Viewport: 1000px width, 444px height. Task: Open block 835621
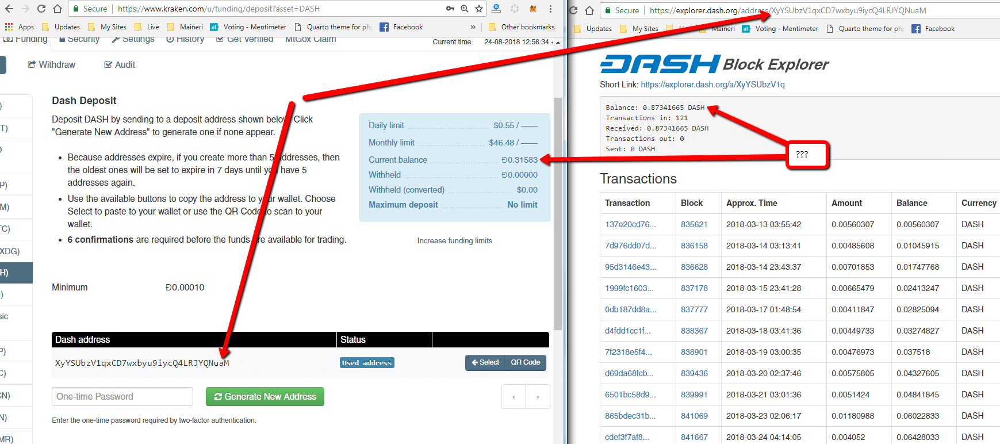[694, 224]
